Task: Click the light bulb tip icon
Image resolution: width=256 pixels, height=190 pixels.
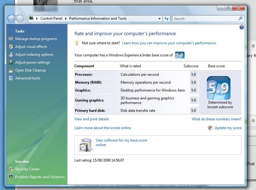Action: [77, 43]
